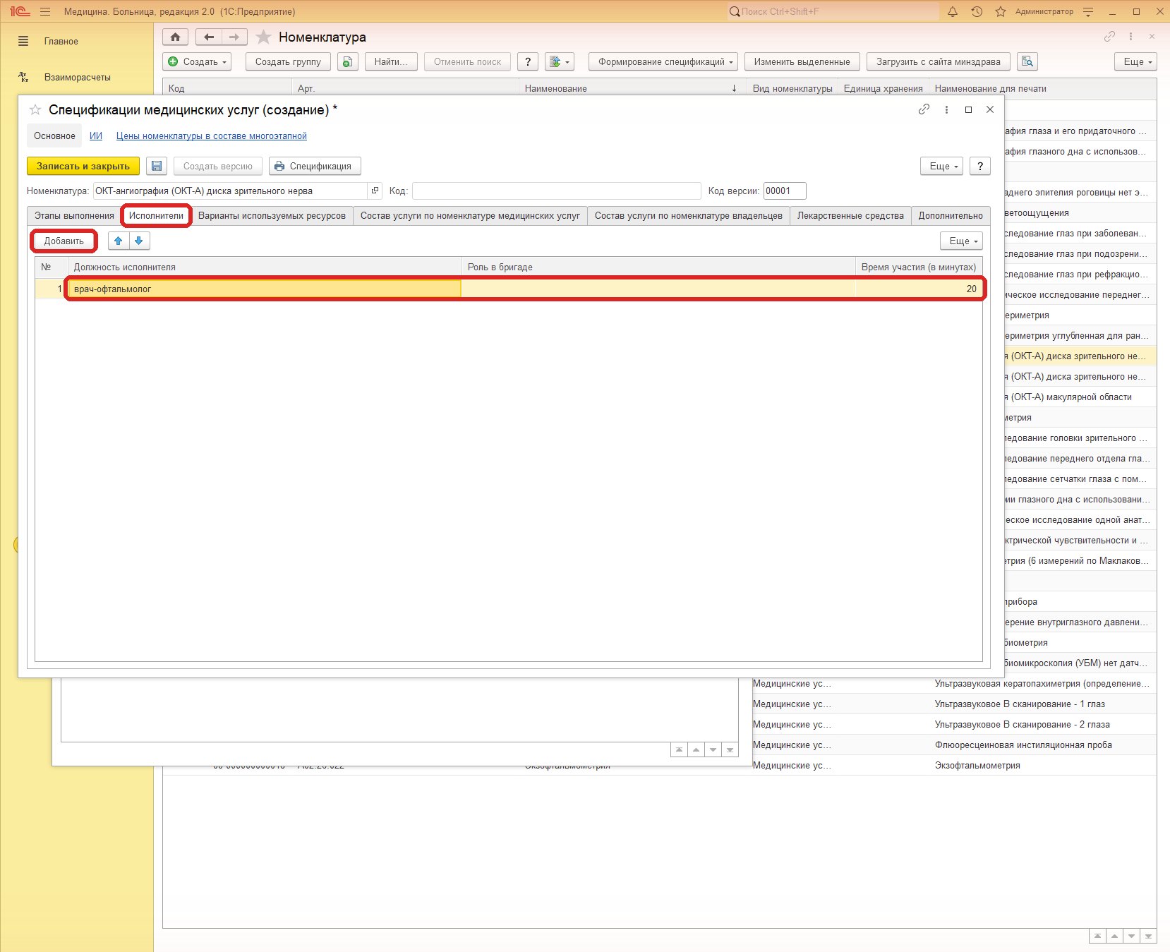Click Записать и закрыть button

[x=83, y=166]
